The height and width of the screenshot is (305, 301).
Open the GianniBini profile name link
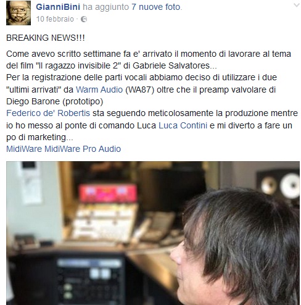[58, 7]
